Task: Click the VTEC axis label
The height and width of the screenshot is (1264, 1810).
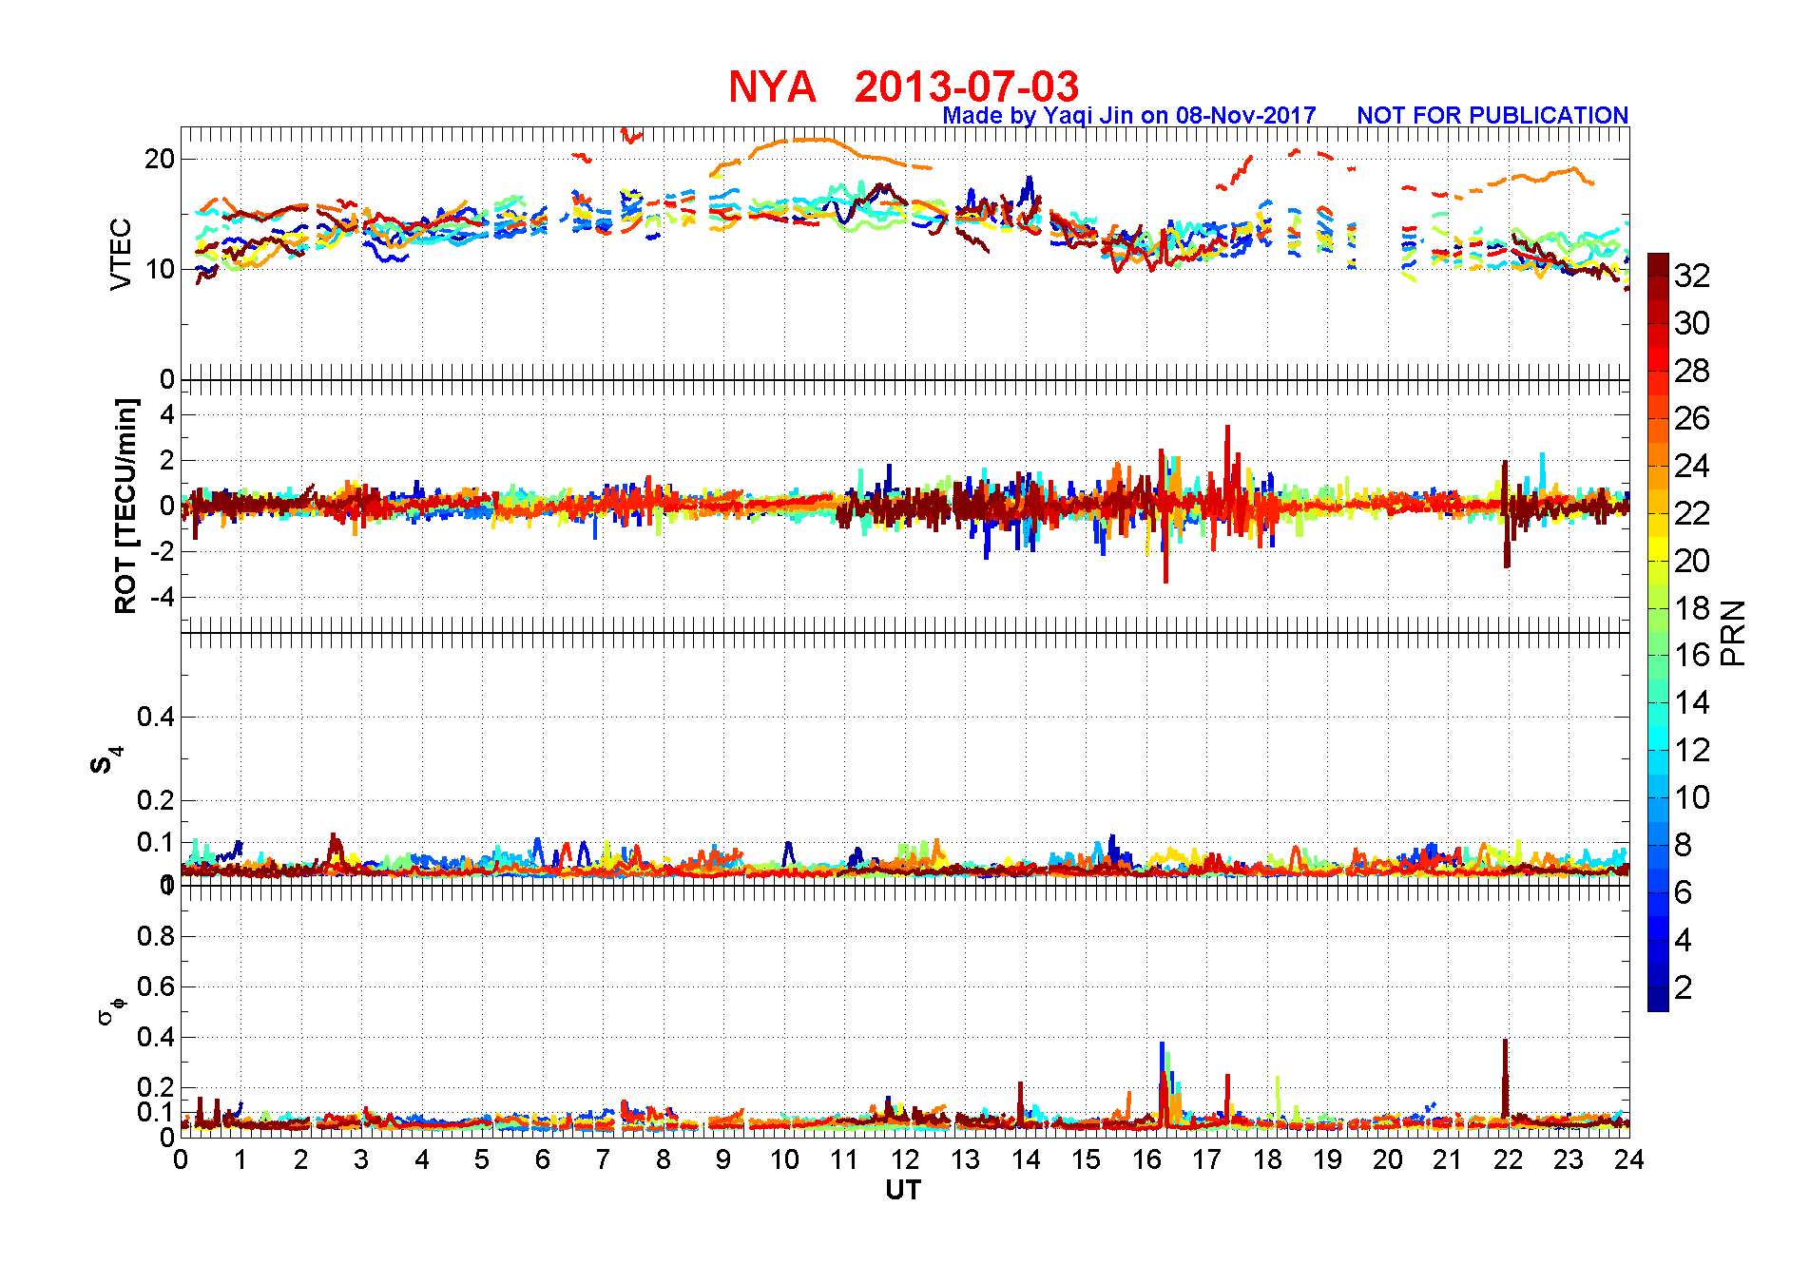Action: point(121,254)
